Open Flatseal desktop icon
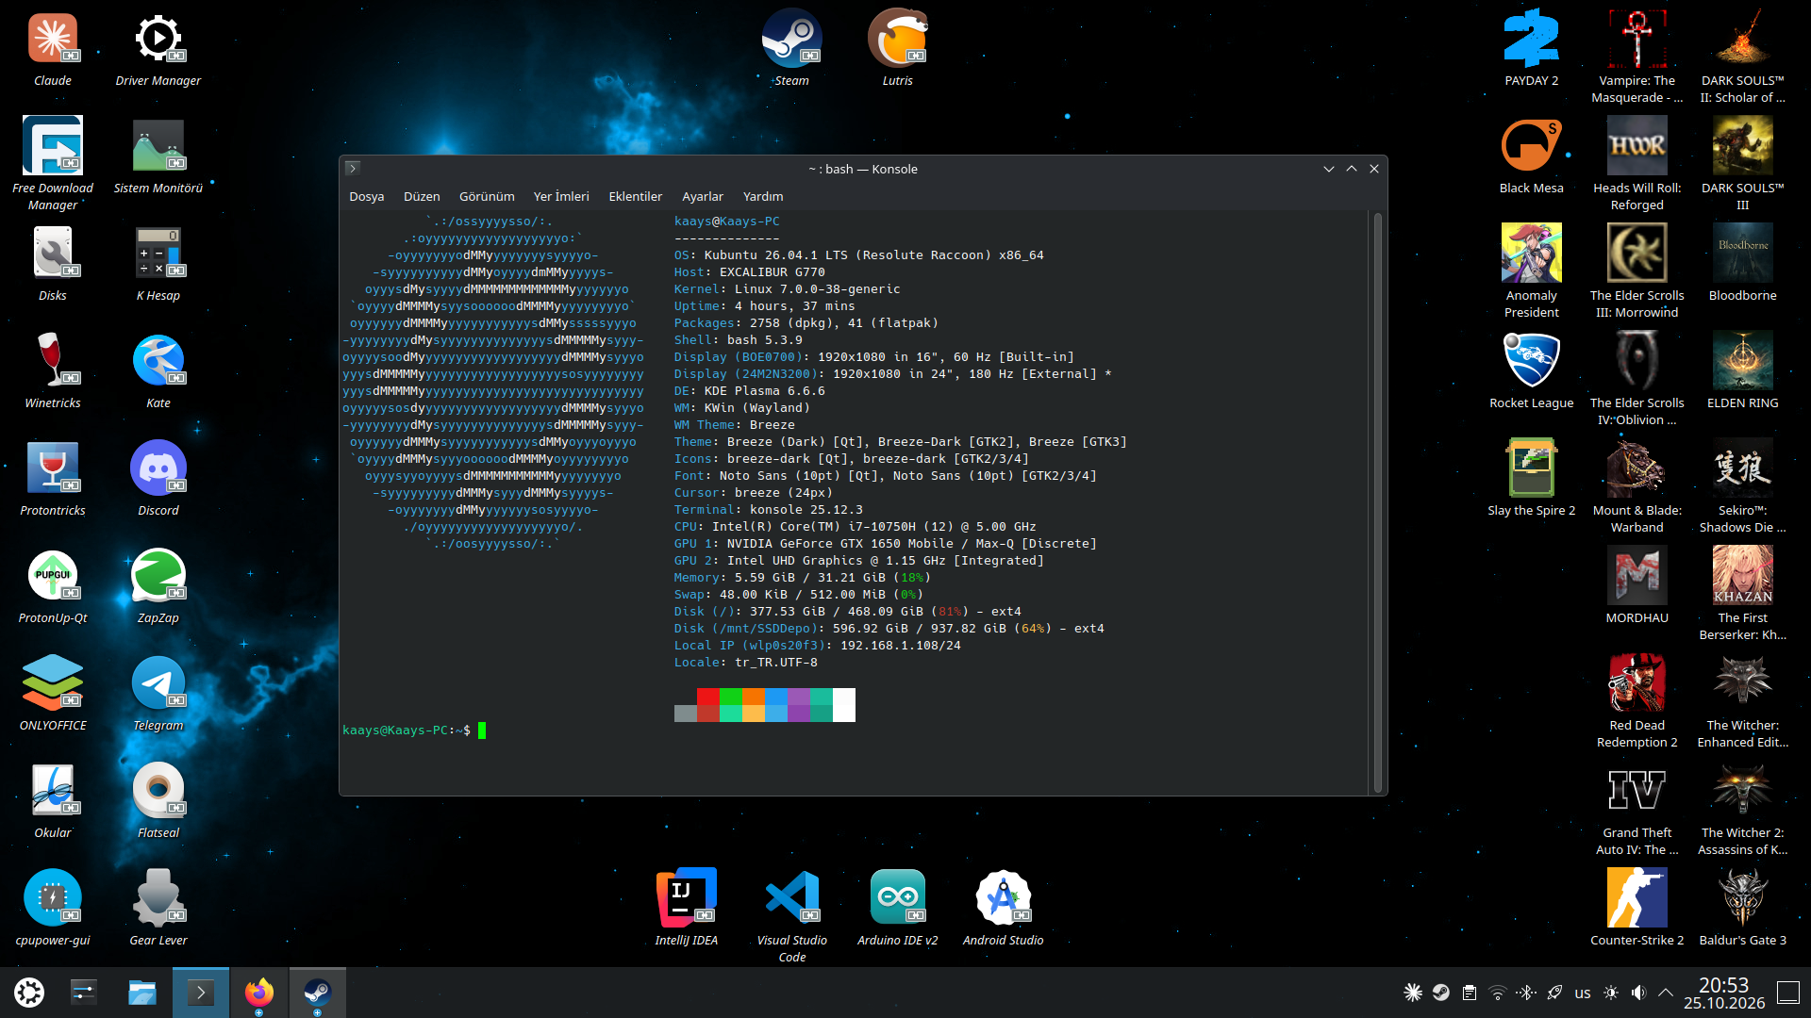Screen dimensions: 1811x1018 coord(158,790)
